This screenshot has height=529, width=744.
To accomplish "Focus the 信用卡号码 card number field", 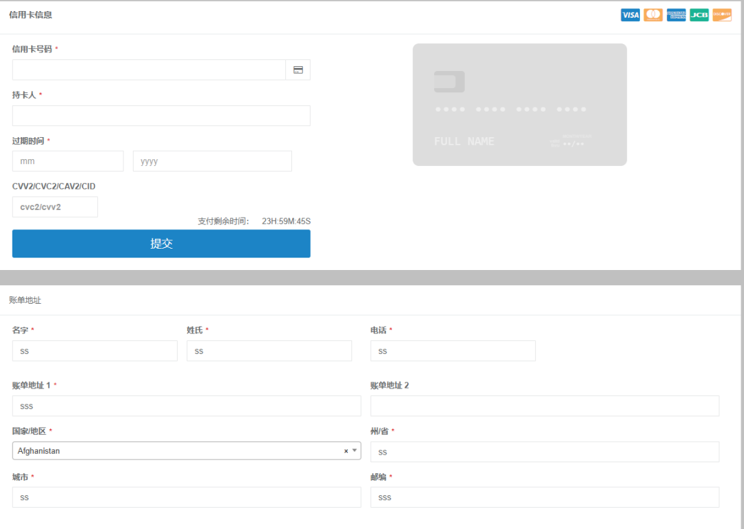I will (x=149, y=70).
